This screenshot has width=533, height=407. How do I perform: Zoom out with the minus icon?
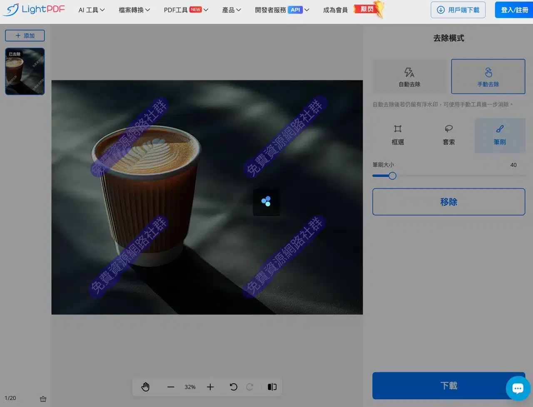click(x=171, y=387)
